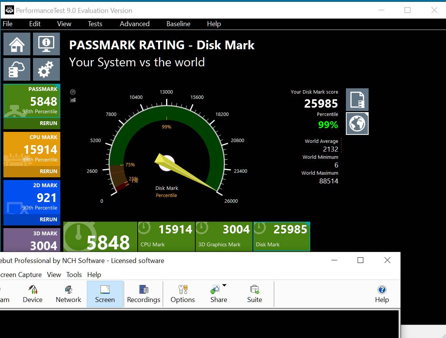Open the Tests menu
This screenshot has height=338, width=446.
point(95,24)
